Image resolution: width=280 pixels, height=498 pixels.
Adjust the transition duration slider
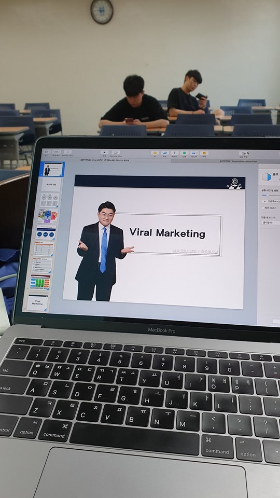click(270, 195)
